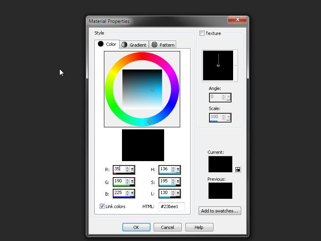321x241 pixels.
Task: Open the Help button
Action: pyautogui.click(x=199, y=227)
